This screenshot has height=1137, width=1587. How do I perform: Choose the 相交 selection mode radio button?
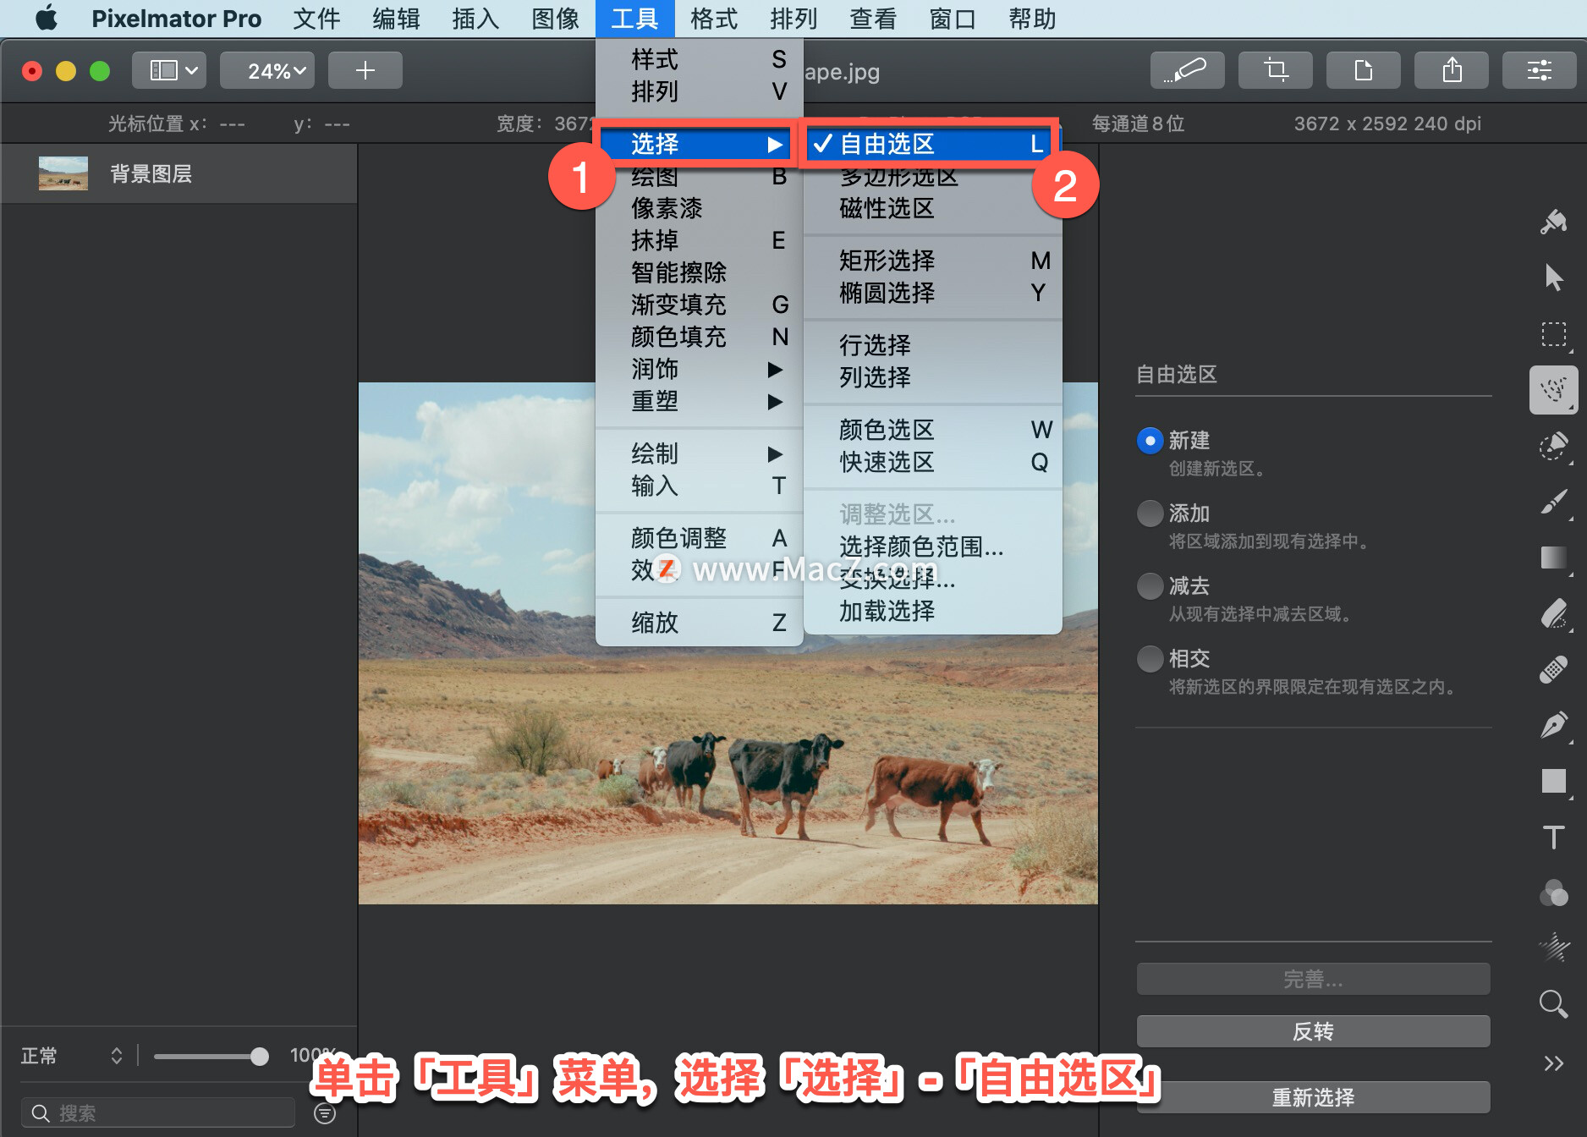(1150, 658)
